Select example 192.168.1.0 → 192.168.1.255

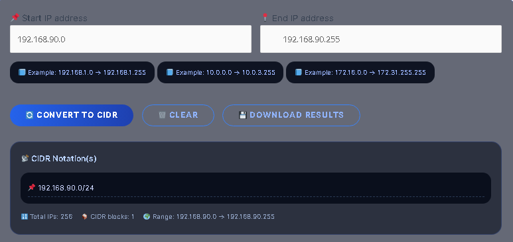(x=82, y=73)
